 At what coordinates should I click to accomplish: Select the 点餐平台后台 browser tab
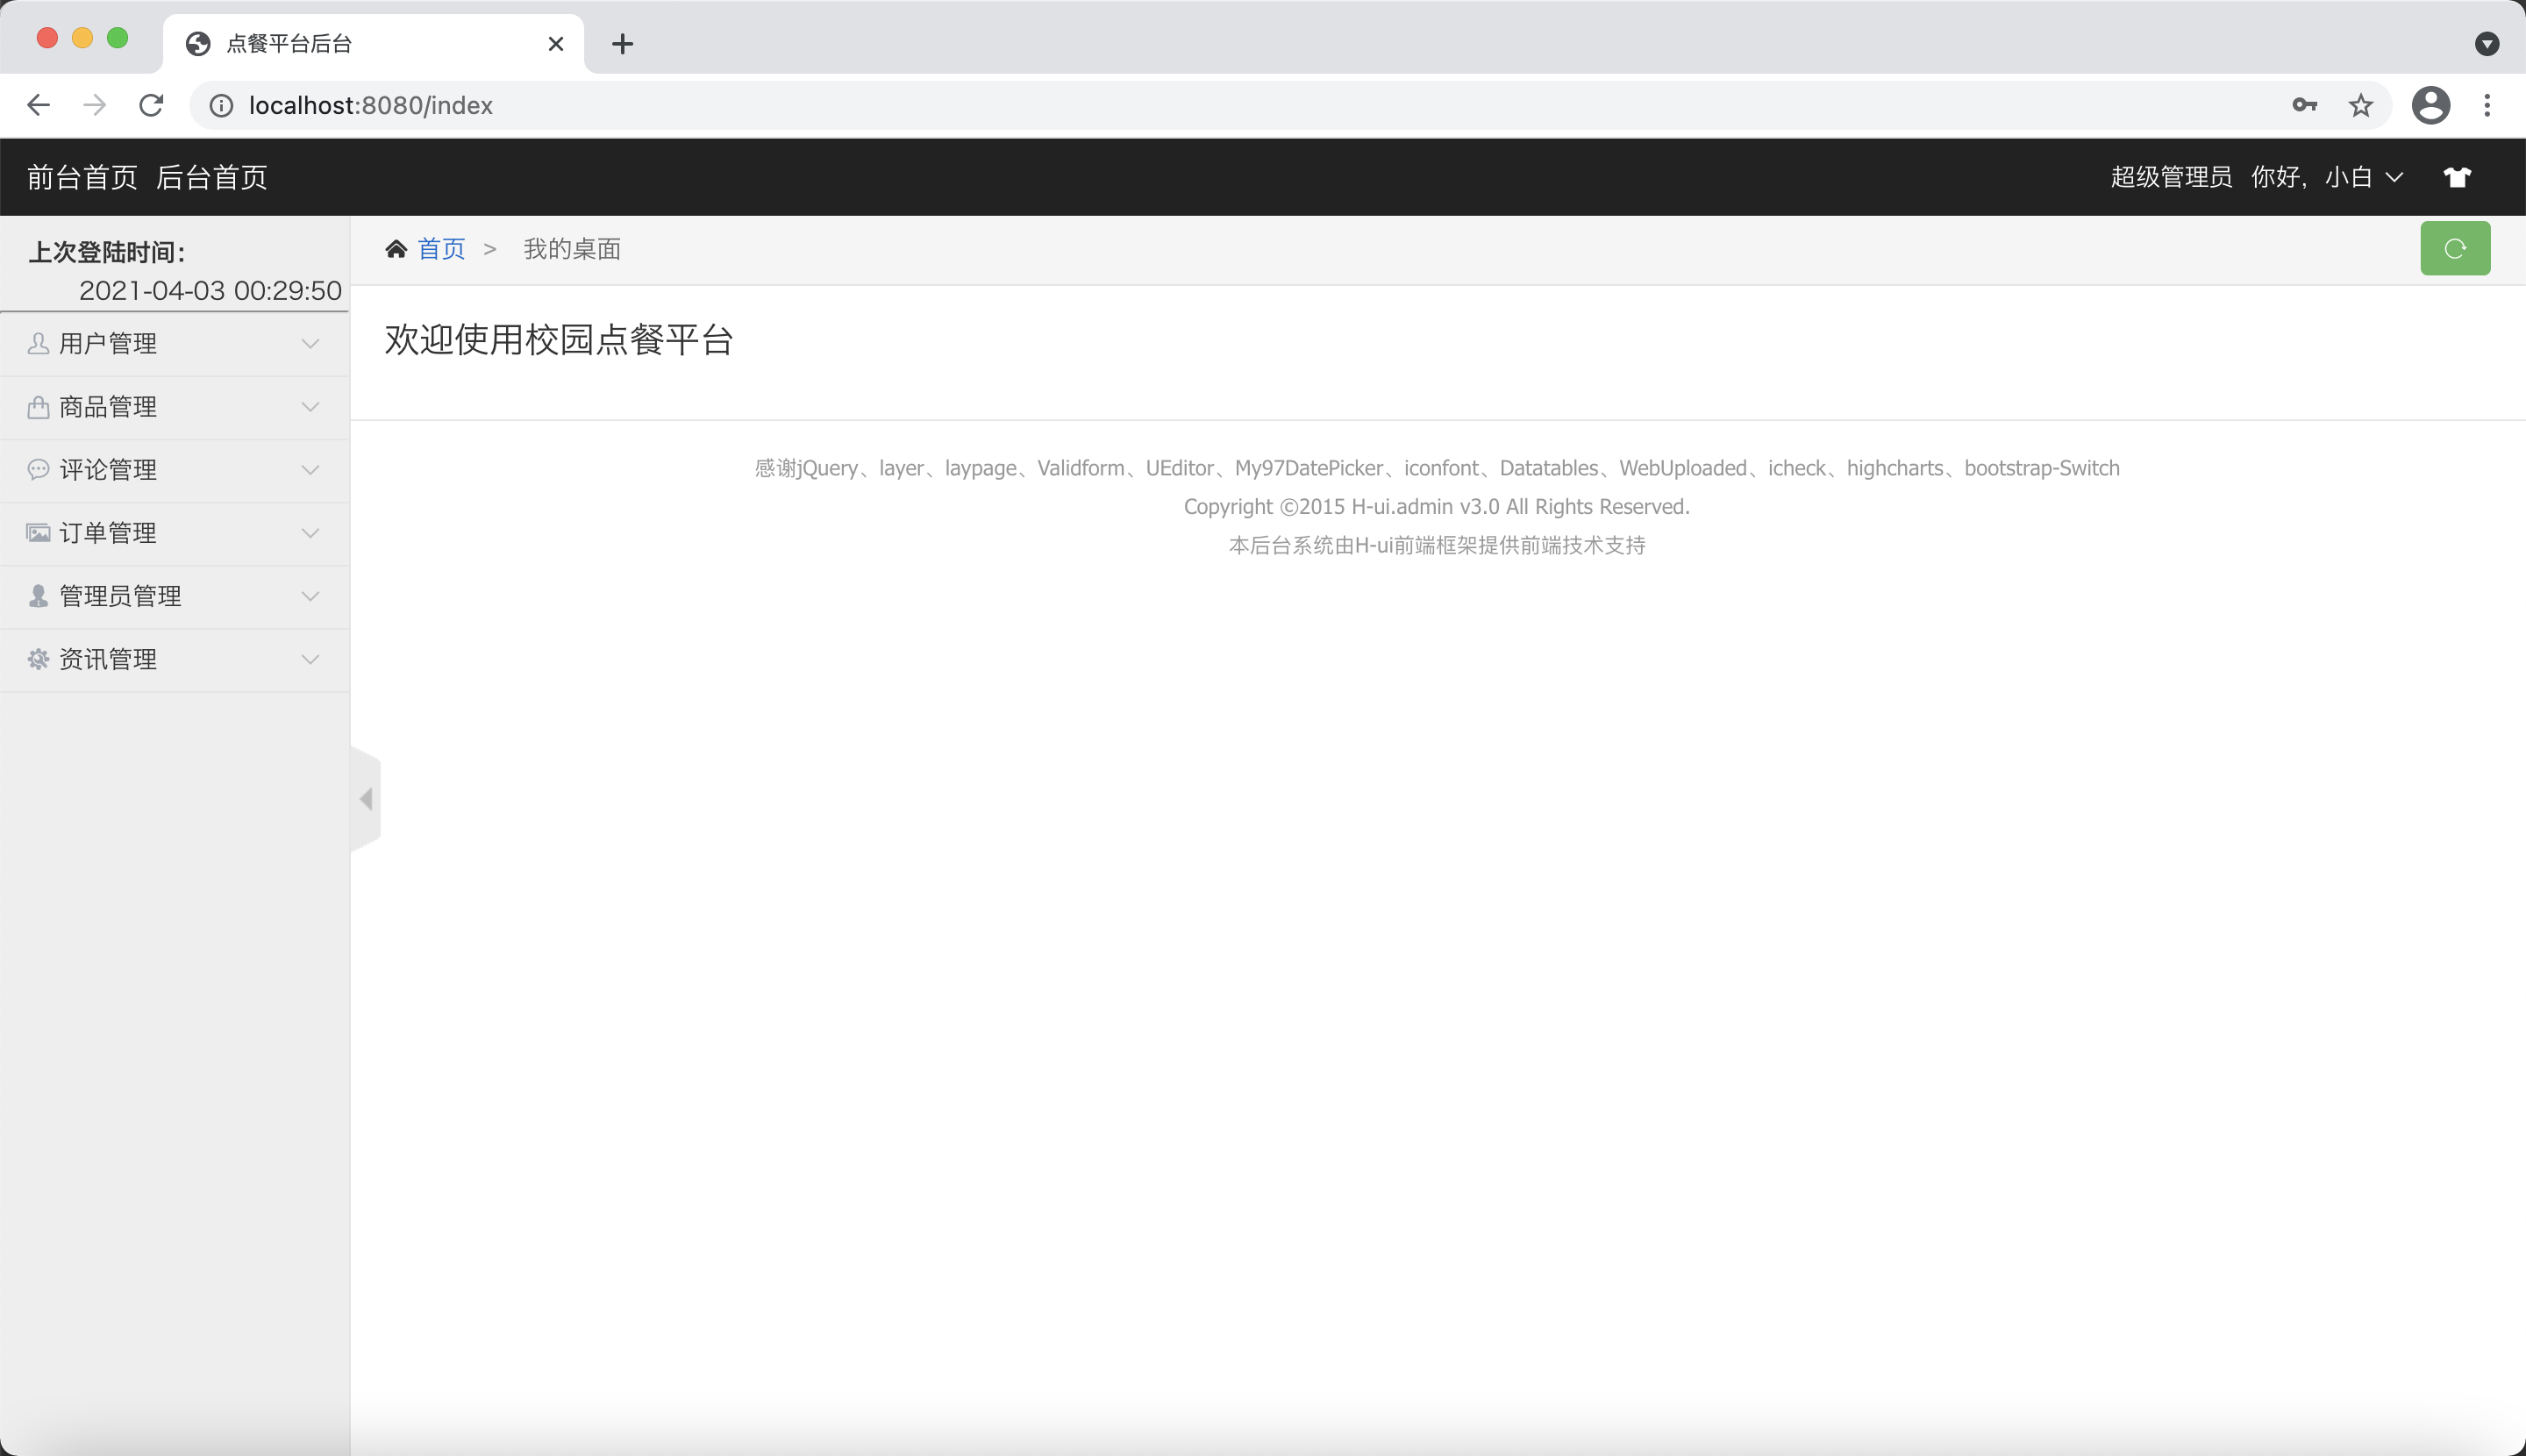(374, 44)
